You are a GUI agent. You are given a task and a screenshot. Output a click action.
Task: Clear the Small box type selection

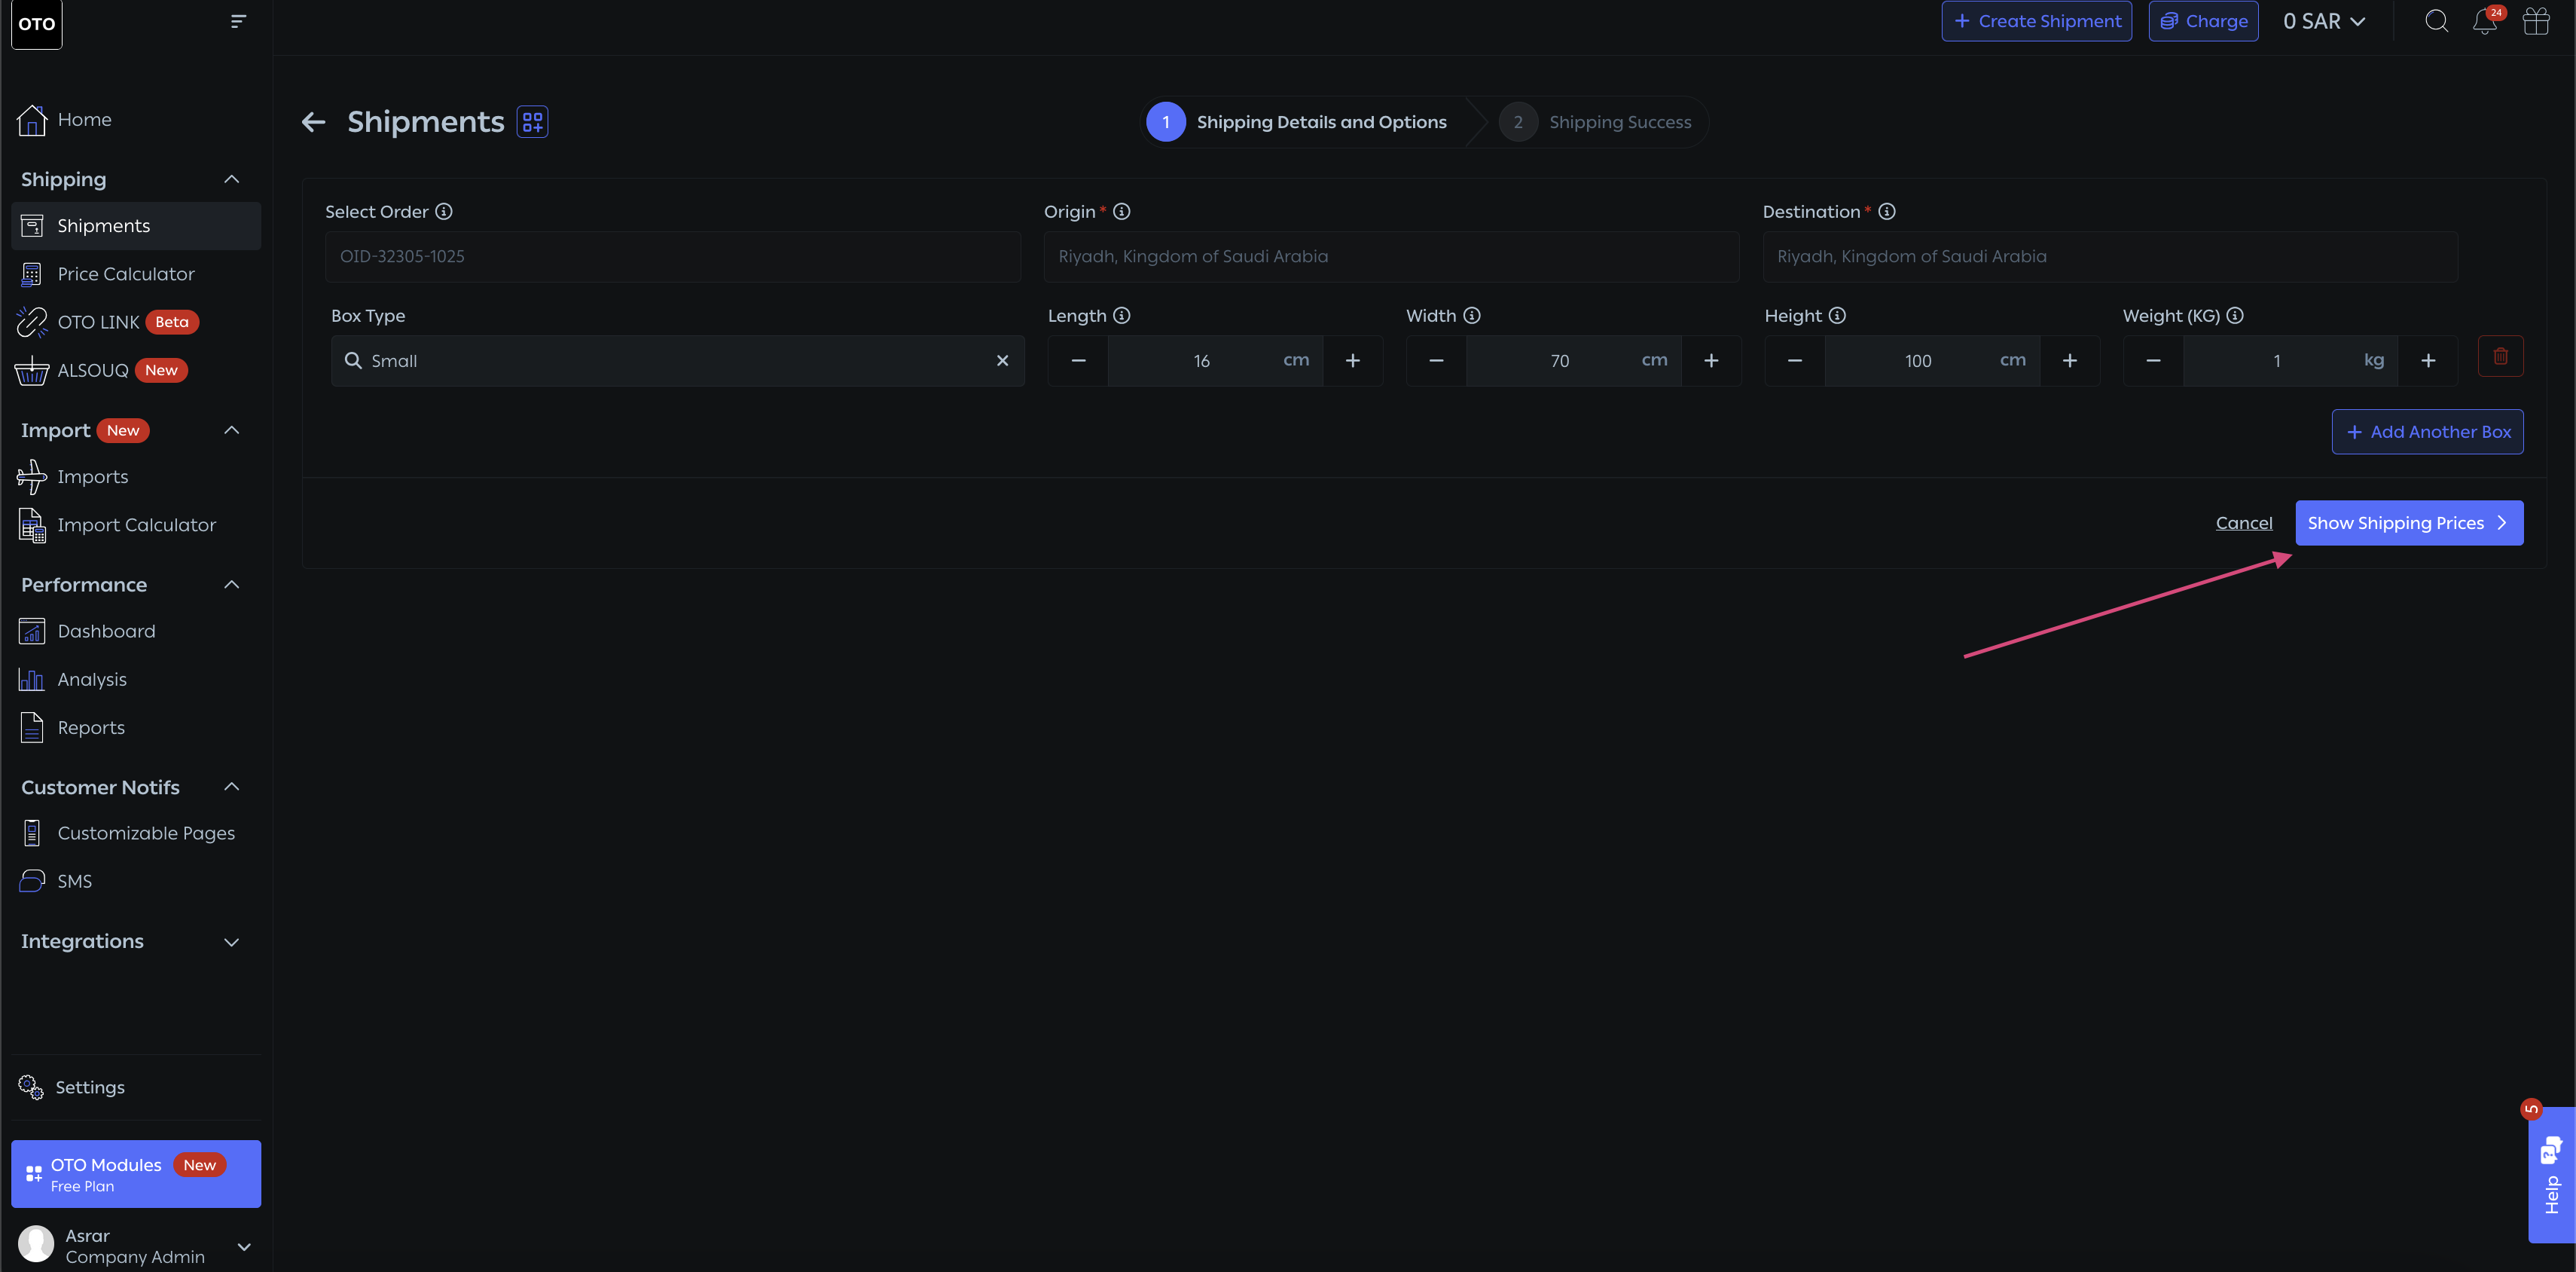tap(1002, 360)
